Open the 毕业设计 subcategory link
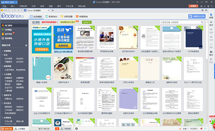This screenshot has height=131, width=215. click(20, 59)
